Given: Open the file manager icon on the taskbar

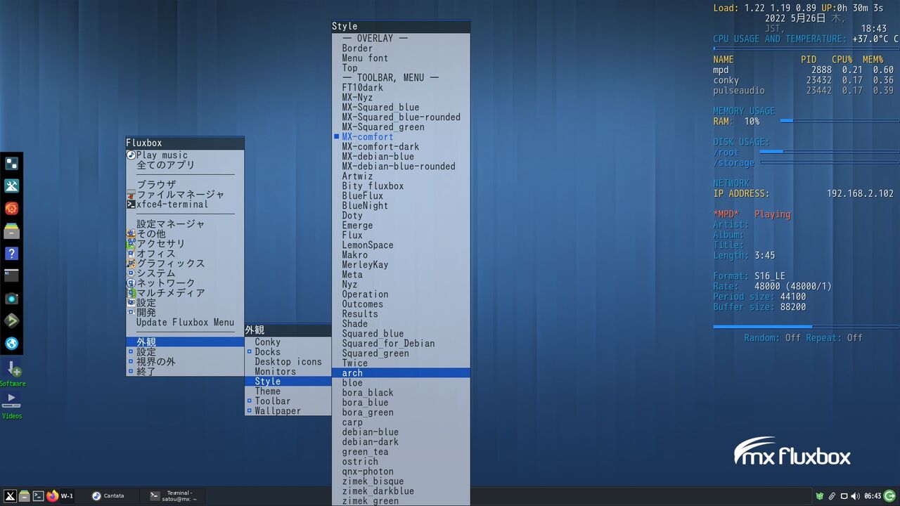Looking at the screenshot, I should (x=24, y=495).
